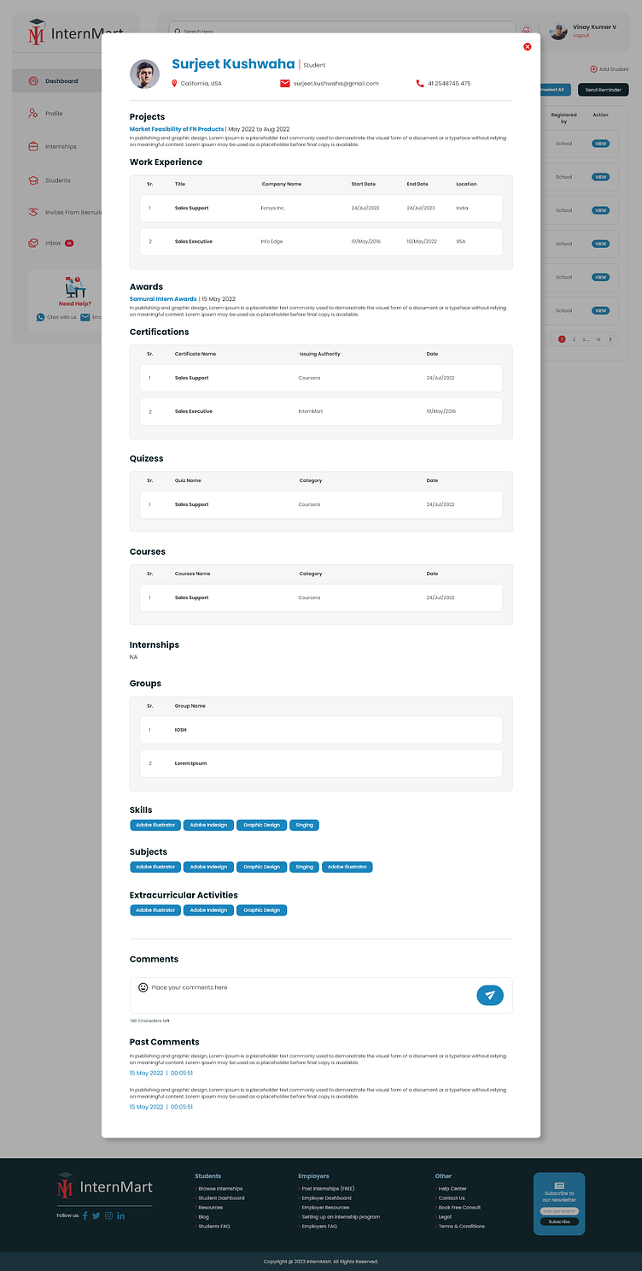Open the Samurai Intern Awards link
Viewport: 642px width, 1271px height.
tap(163, 299)
